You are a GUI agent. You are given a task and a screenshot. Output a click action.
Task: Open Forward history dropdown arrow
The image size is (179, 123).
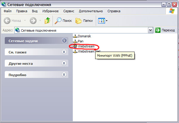pos(40,21)
